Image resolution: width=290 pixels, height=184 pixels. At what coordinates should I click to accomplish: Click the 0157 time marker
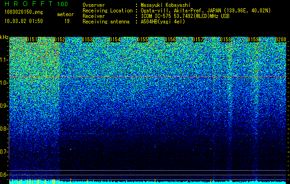coord(198,40)
